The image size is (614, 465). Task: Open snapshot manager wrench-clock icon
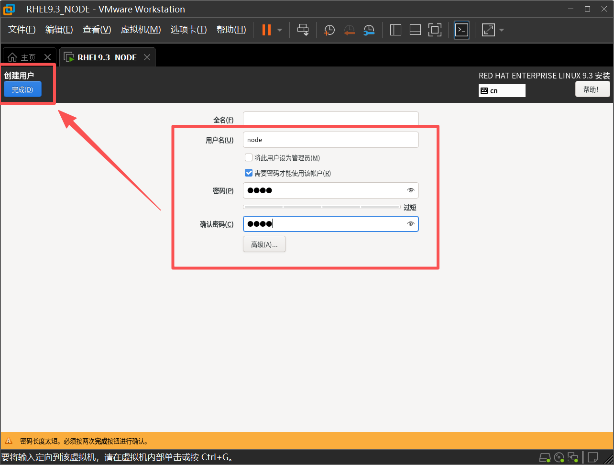[369, 30]
